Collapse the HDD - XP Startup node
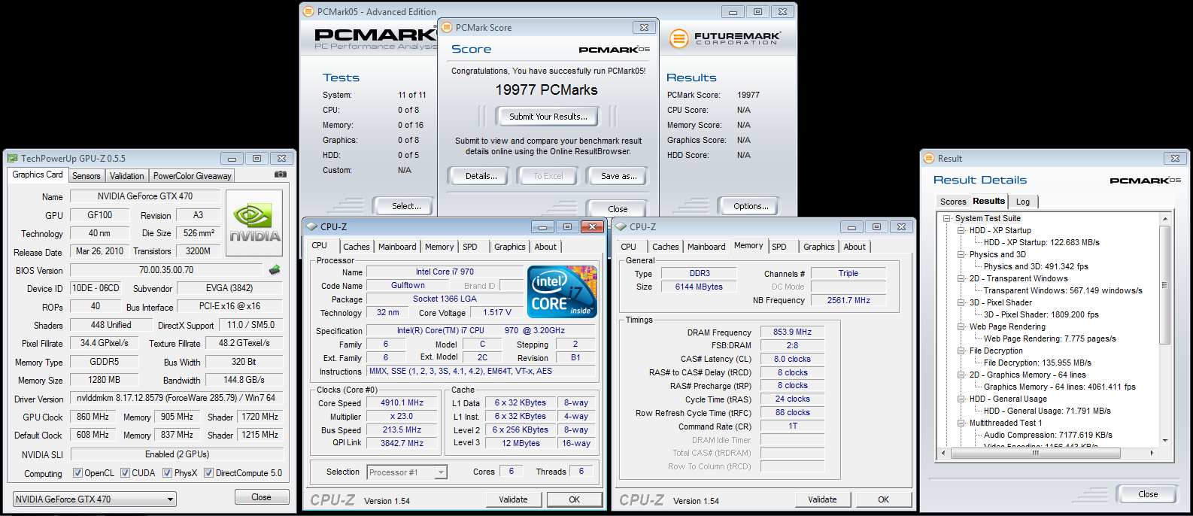The image size is (1193, 516). [x=961, y=230]
